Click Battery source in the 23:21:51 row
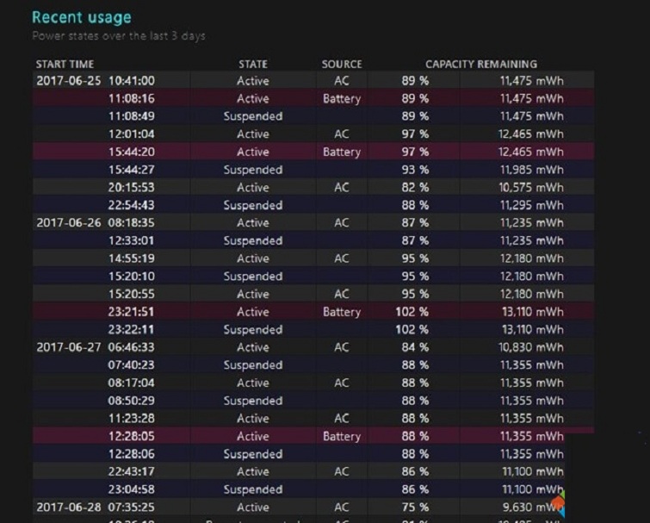650x523 pixels. 342,312
